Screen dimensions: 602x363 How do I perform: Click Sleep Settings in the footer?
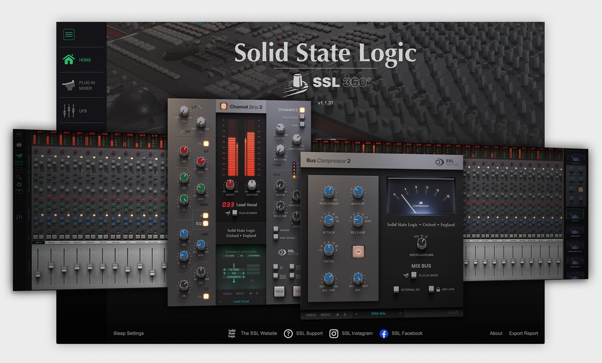129,333
